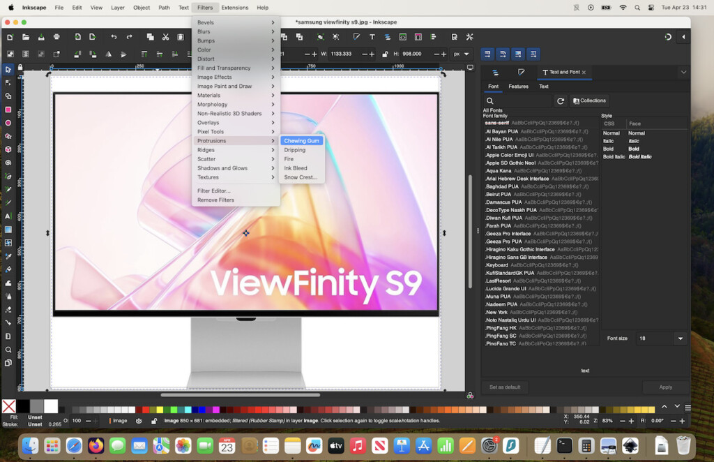Select the Rectangle tool
The image size is (714, 462).
click(x=8, y=110)
